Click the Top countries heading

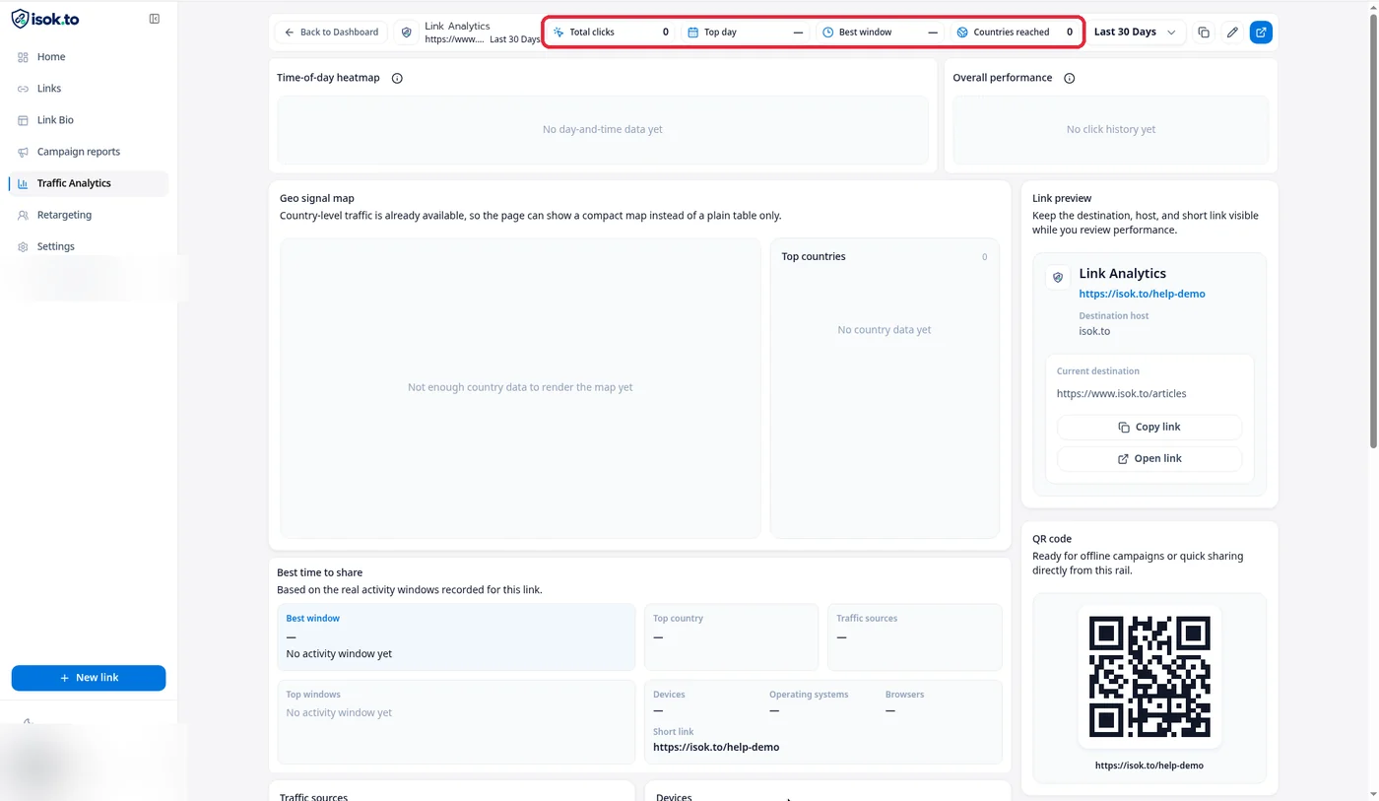tap(814, 256)
